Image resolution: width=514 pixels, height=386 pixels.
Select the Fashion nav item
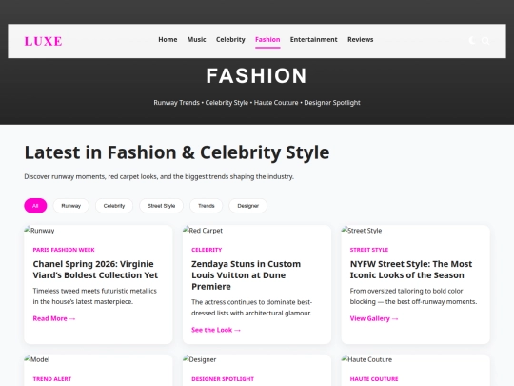click(x=267, y=40)
